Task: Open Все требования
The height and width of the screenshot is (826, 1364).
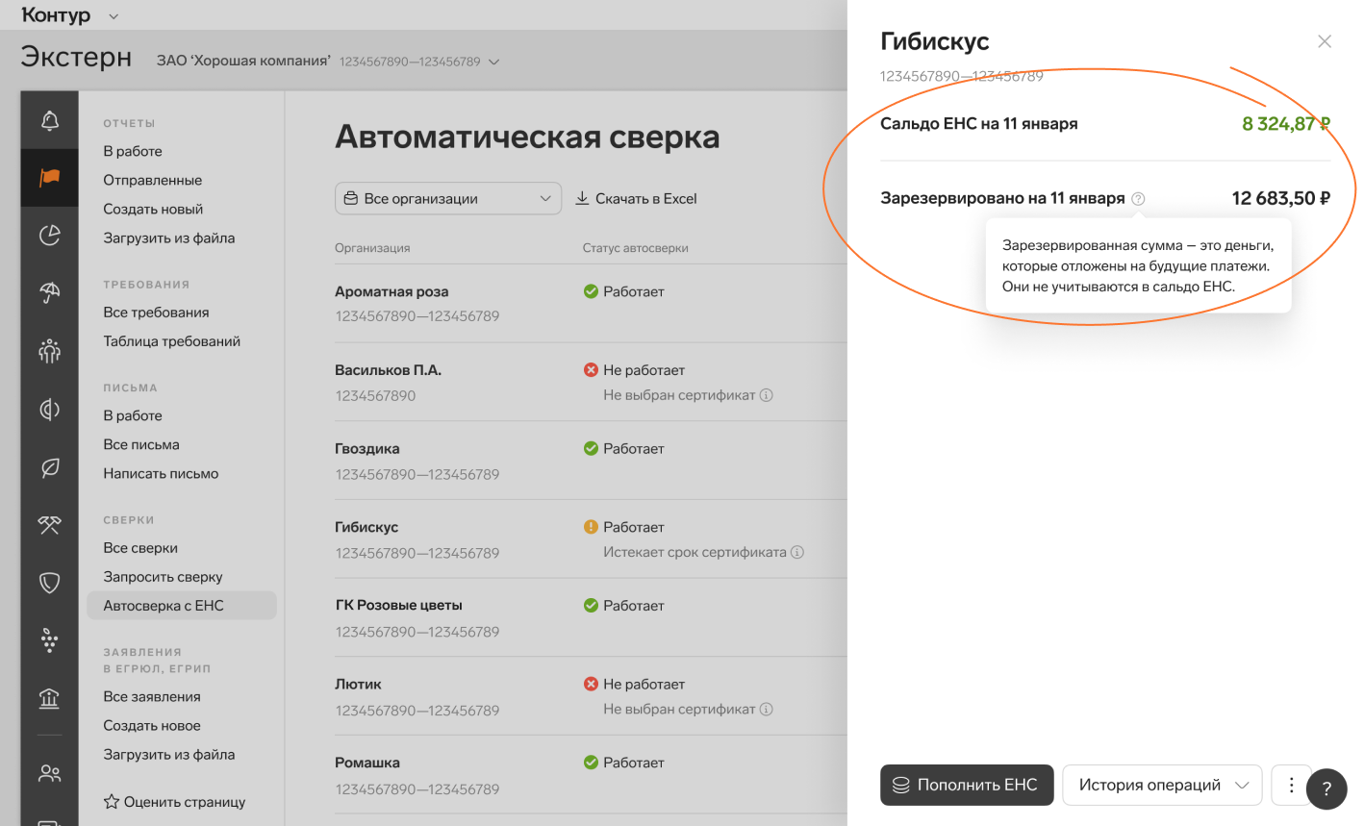Action: [156, 313]
